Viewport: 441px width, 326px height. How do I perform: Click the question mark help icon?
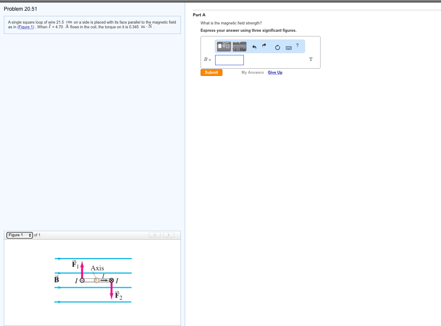click(297, 45)
